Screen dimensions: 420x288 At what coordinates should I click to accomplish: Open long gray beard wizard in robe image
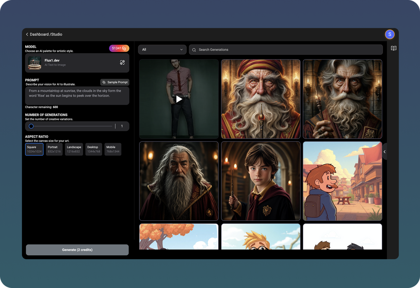coord(179,181)
